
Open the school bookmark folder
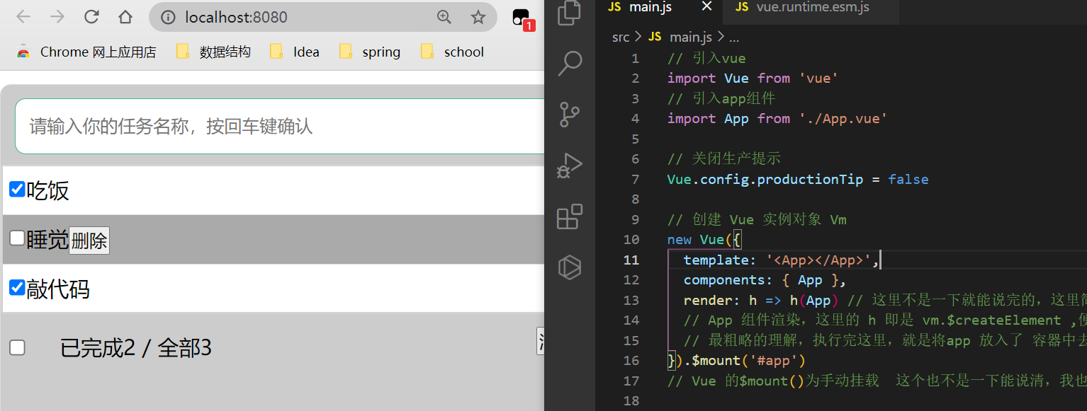pyautogui.click(x=452, y=52)
